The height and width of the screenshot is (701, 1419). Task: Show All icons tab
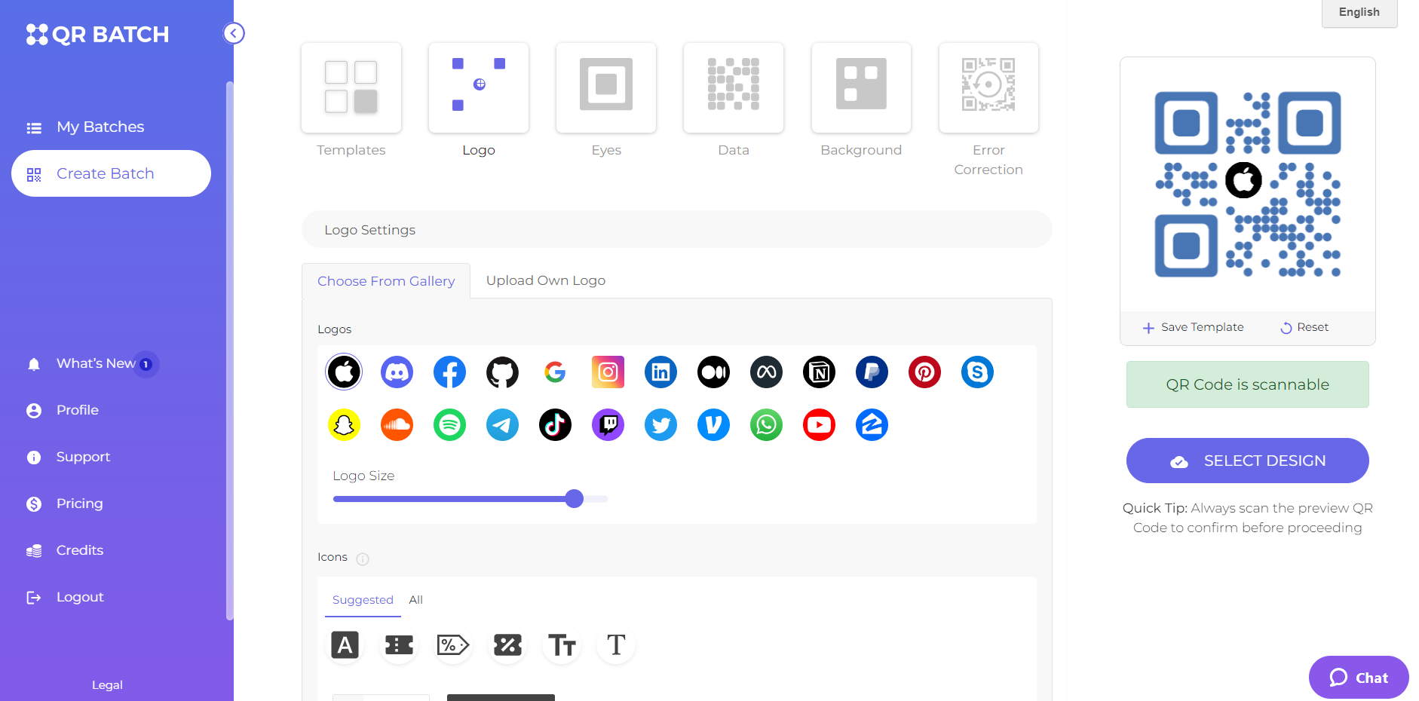coord(415,600)
